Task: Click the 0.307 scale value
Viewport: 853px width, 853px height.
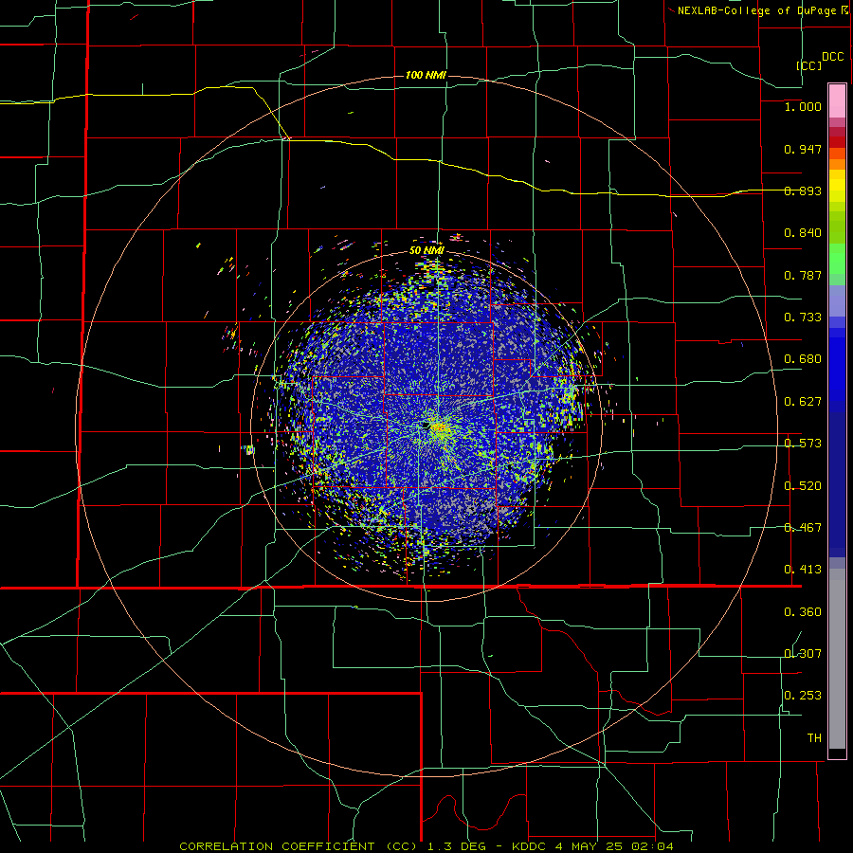Action: click(803, 654)
